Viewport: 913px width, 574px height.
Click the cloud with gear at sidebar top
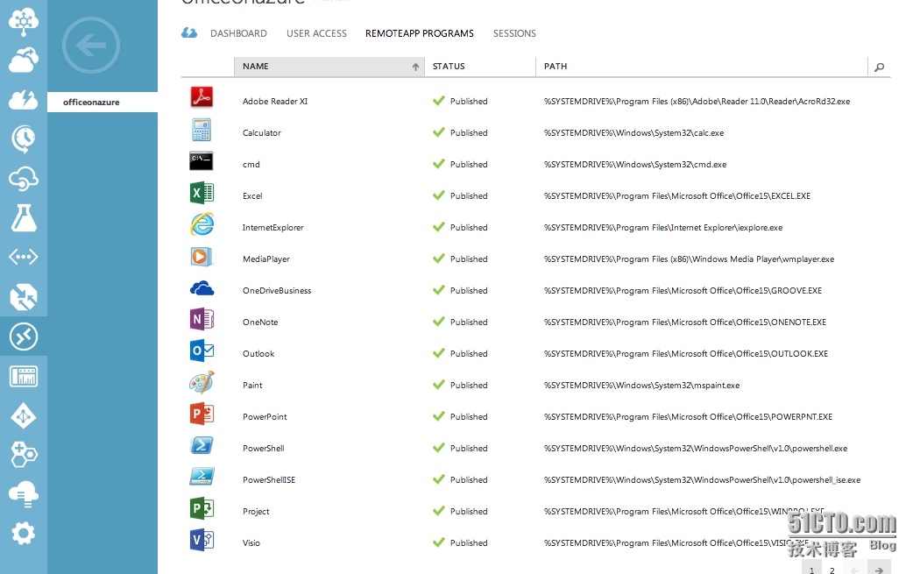coord(24,21)
